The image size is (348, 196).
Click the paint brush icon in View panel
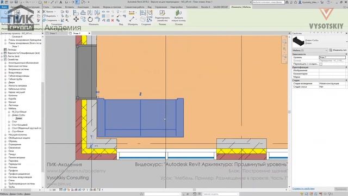click(x=118, y=16)
